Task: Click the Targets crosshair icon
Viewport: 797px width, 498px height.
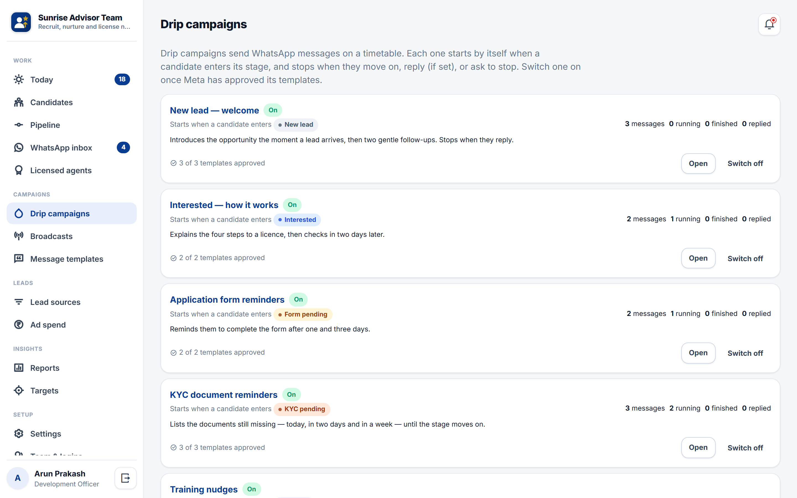Action: click(19, 391)
